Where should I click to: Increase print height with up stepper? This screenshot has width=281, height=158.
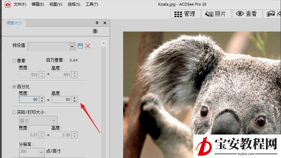[x=75, y=133]
